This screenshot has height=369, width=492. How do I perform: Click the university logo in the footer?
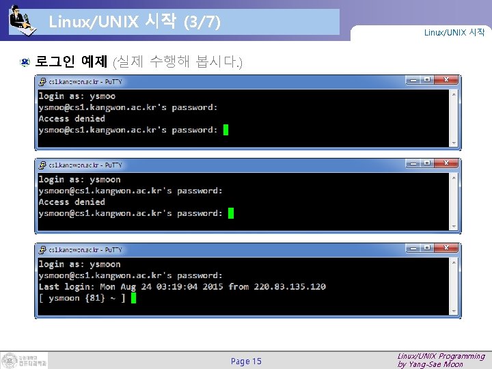[x=24, y=360]
